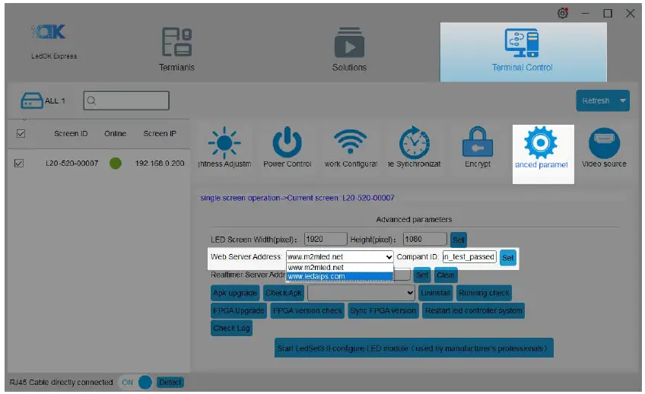Click Start LedSet3.0 configure LED module button
The width and height of the screenshot is (645, 394).
(x=414, y=348)
